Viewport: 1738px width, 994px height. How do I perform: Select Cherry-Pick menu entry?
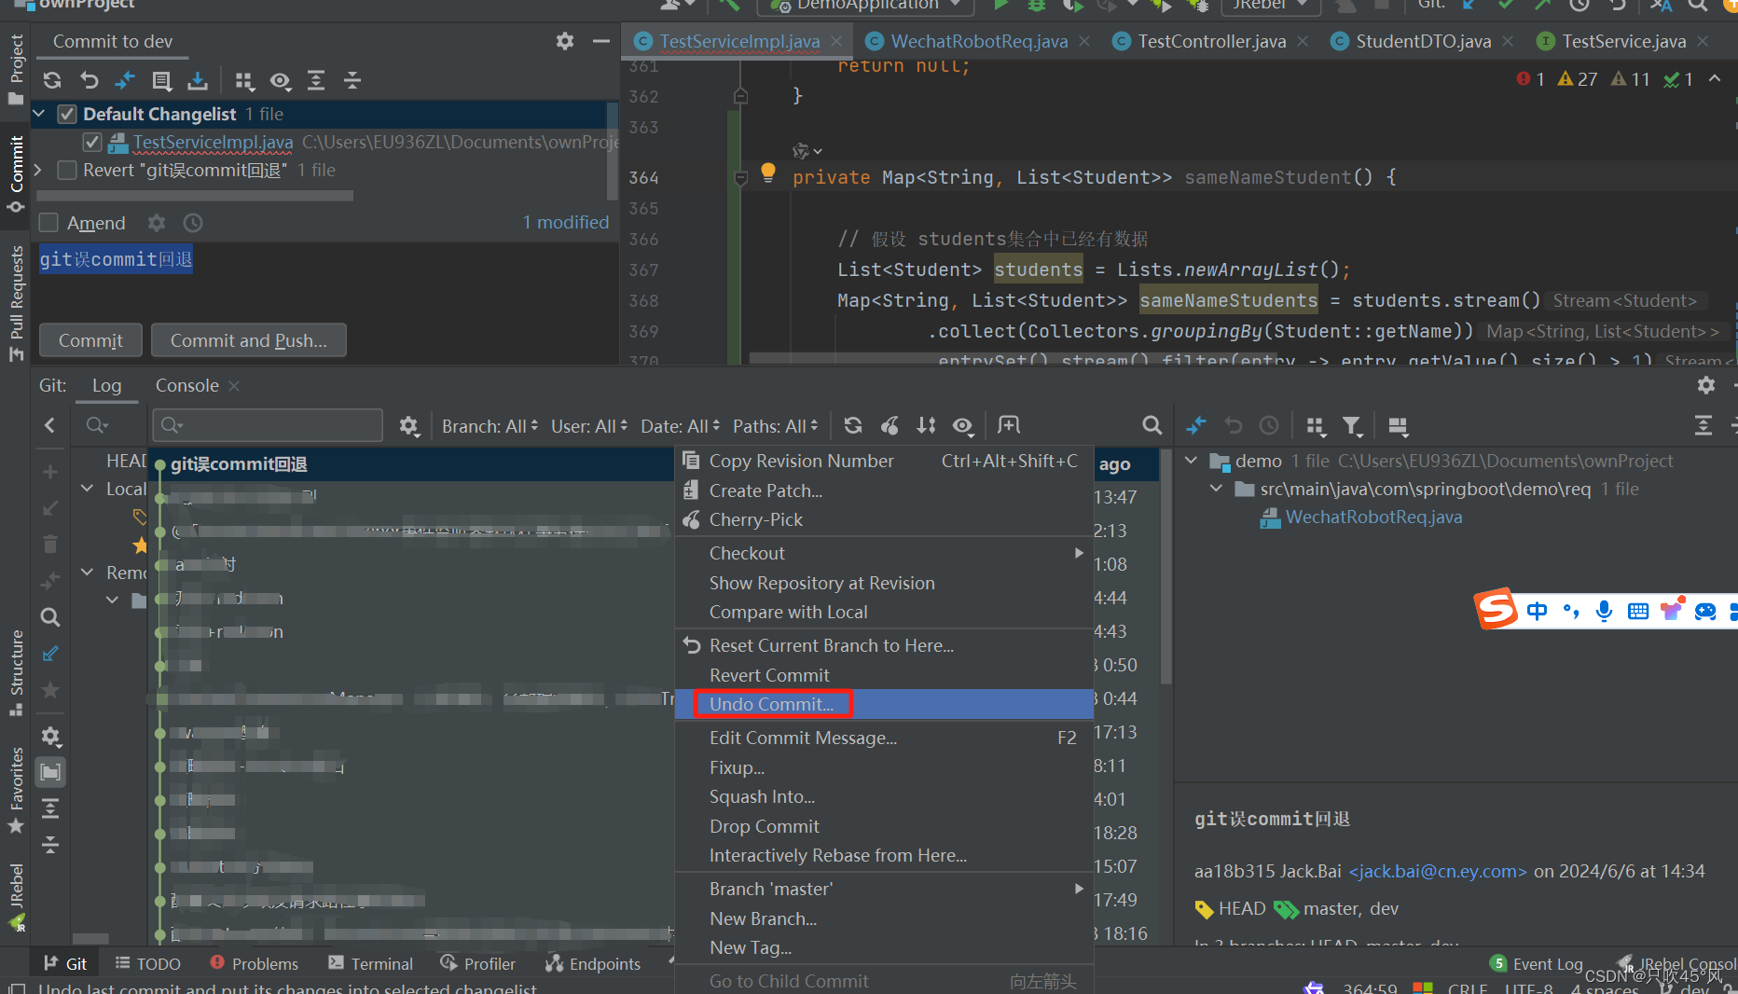(x=883, y=519)
